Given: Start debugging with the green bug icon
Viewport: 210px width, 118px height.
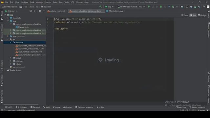Looking at the screenshot, I should tap(161, 7).
